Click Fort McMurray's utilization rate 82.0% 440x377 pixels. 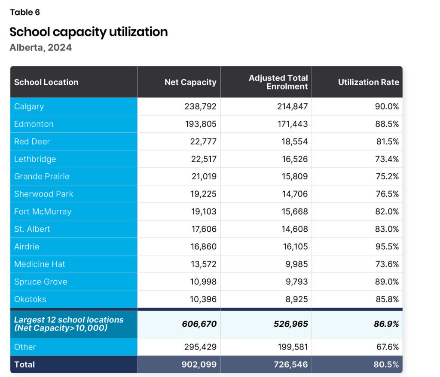386,211
